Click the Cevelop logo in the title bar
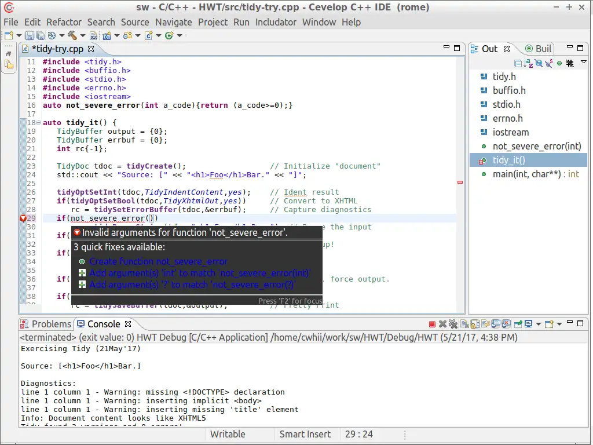Viewport: 593px width, 445px height. [x=8, y=7]
